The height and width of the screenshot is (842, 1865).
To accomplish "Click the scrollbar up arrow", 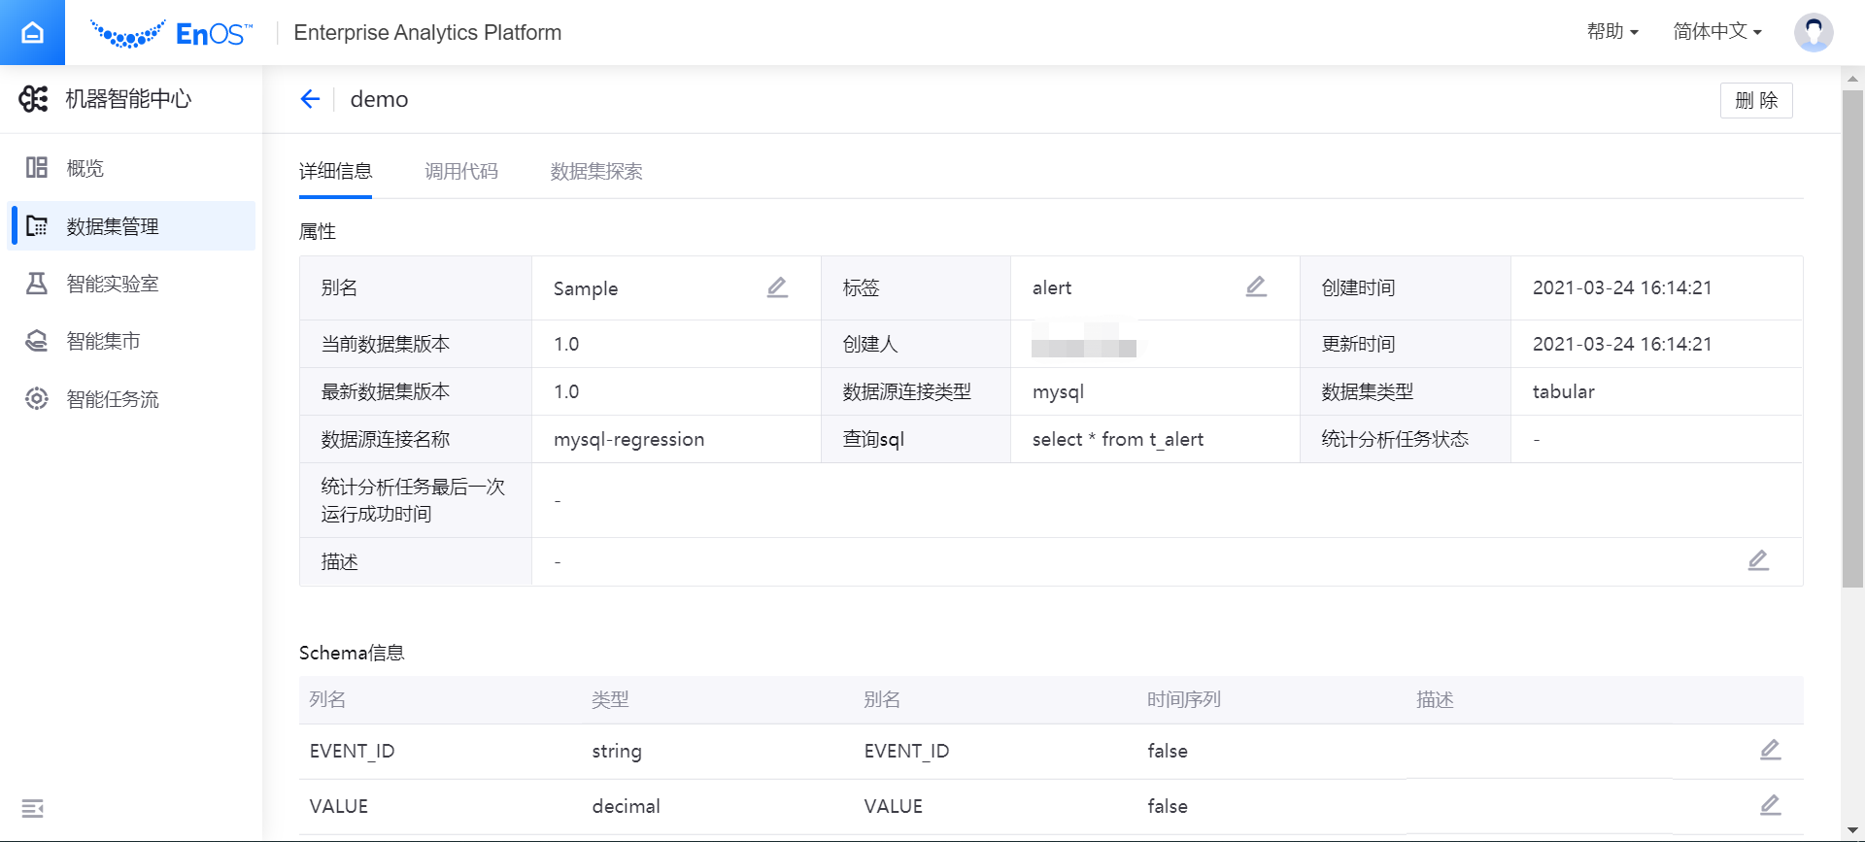I will pyautogui.click(x=1852, y=79).
